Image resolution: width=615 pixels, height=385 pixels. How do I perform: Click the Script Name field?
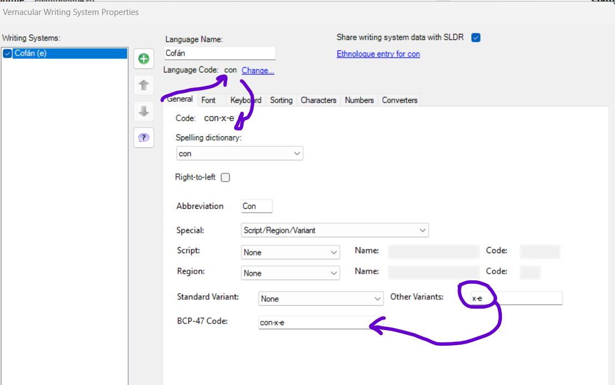(x=433, y=251)
